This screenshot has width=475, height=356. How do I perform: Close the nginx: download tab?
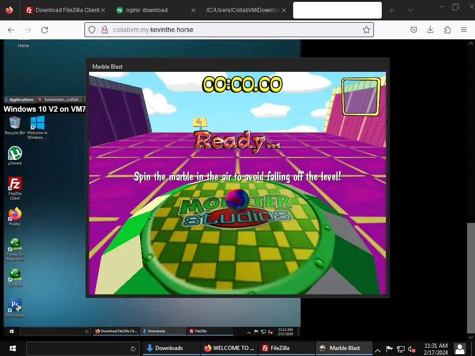(x=193, y=10)
